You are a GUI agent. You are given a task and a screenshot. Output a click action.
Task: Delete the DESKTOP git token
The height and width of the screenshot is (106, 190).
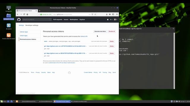(112, 53)
